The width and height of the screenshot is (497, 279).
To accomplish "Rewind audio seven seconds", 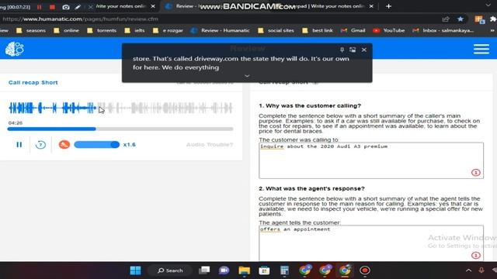I will 40,145.
